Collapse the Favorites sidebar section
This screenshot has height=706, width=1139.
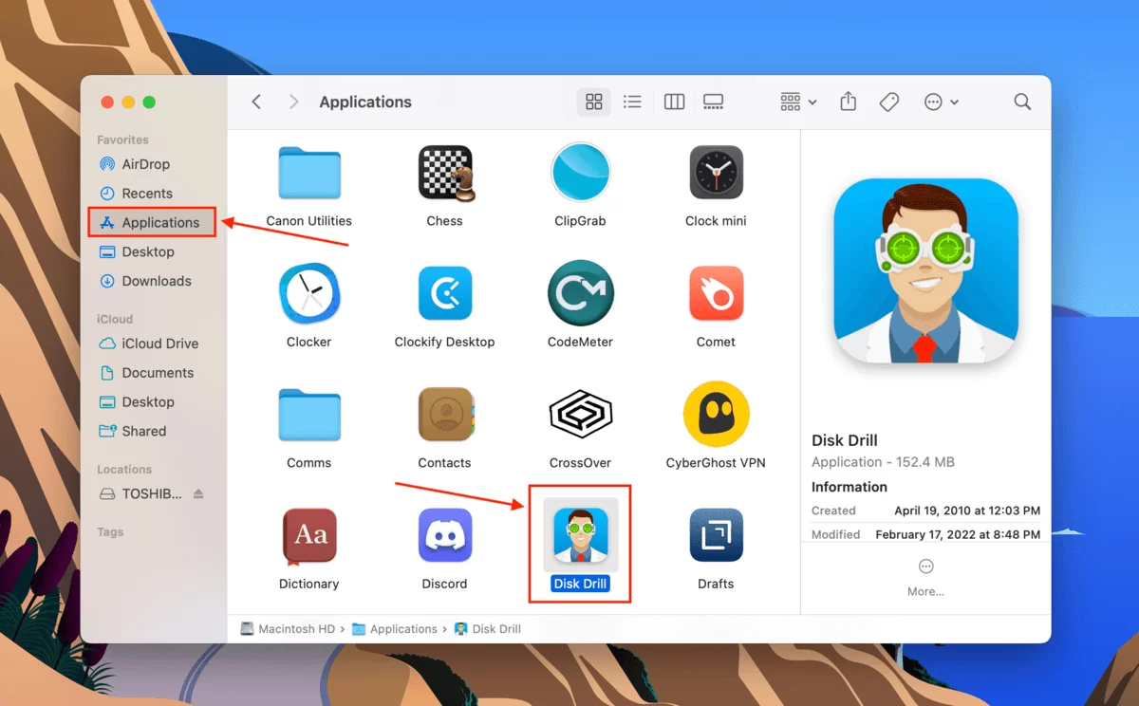(122, 139)
